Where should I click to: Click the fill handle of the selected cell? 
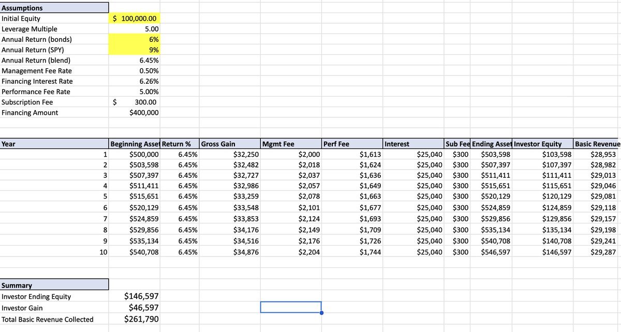(x=321, y=313)
